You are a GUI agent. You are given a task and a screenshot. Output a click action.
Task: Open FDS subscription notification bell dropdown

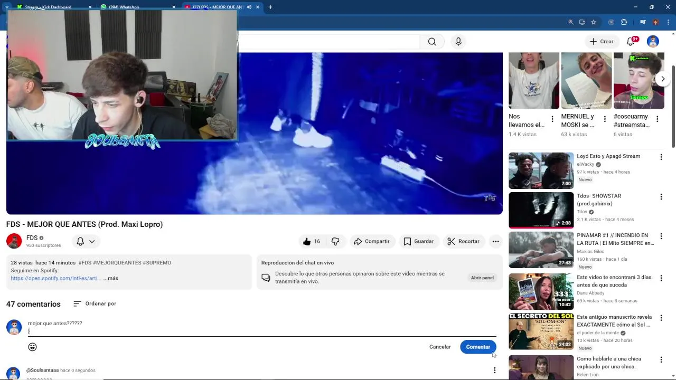point(86,241)
